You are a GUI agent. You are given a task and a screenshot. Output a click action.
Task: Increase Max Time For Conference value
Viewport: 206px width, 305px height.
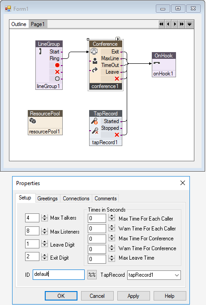coord(112,236)
